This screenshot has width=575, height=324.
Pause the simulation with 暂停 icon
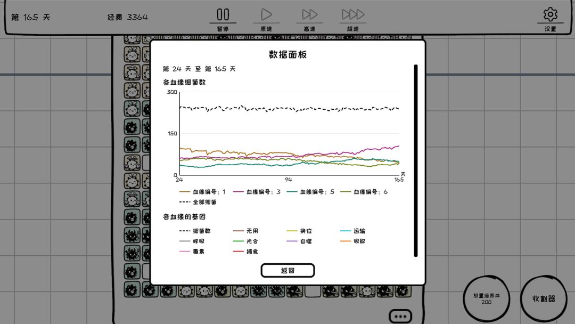tap(223, 15)
